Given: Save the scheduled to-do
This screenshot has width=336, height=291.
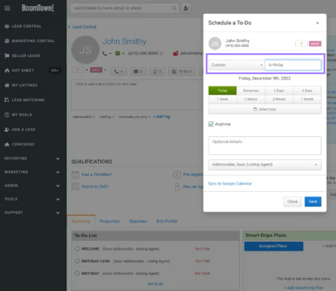Looking at the screenshot, I should (313, 202).
